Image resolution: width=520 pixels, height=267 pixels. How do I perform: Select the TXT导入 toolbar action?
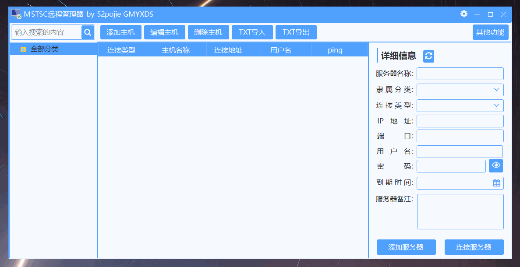point(252,32)
